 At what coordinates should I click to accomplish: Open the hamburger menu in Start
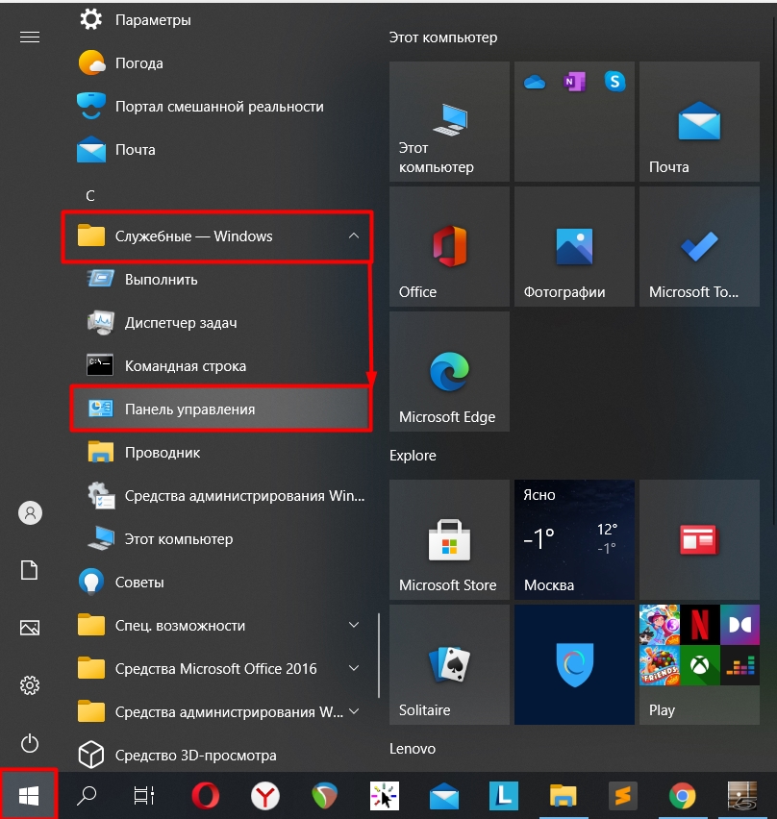point(30,37)
